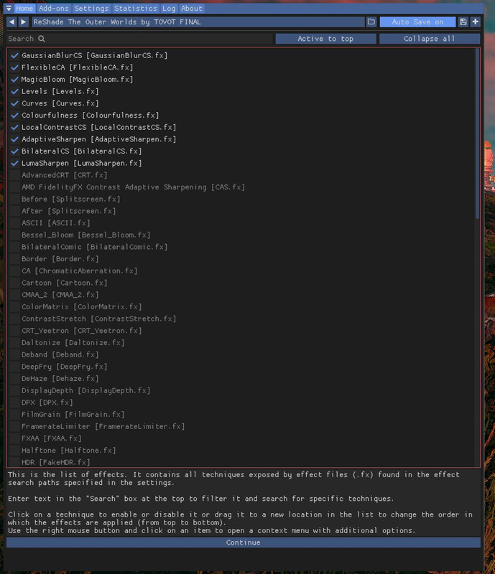Select the DPX [DPX.fx] row
Viewport: 495px width, 574px height.
47,403
